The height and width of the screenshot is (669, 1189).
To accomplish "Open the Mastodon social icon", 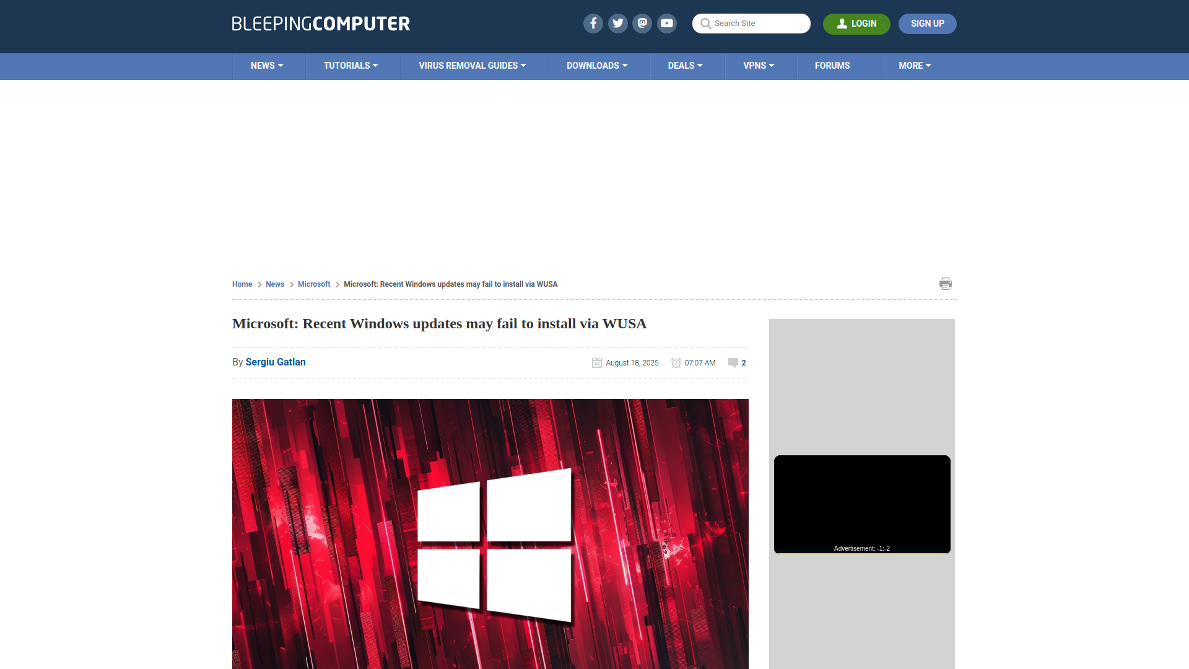I will [x=642, y=24].
